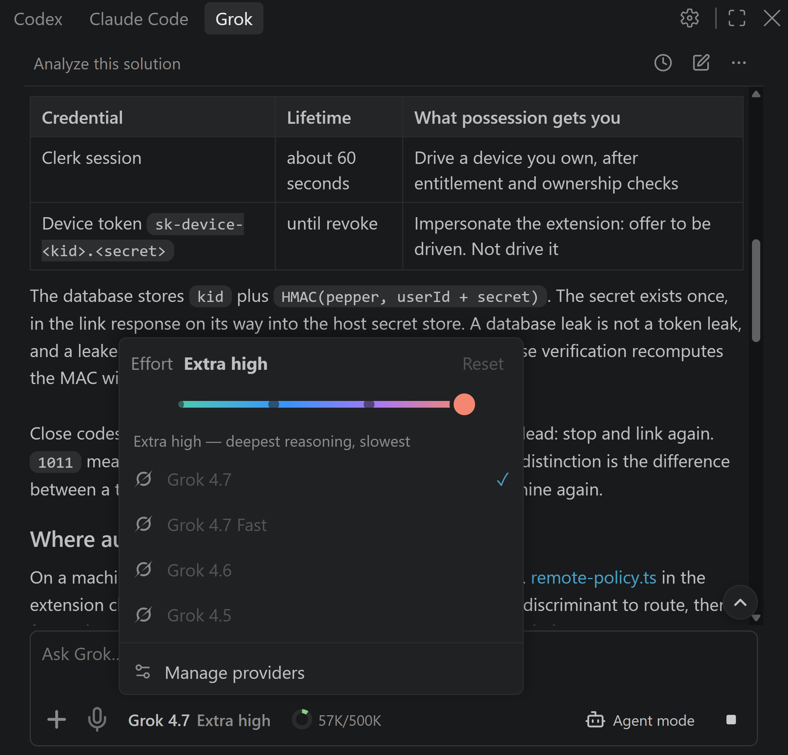
Task: Click the scrollbar down arrow
Action: (756, 618)
